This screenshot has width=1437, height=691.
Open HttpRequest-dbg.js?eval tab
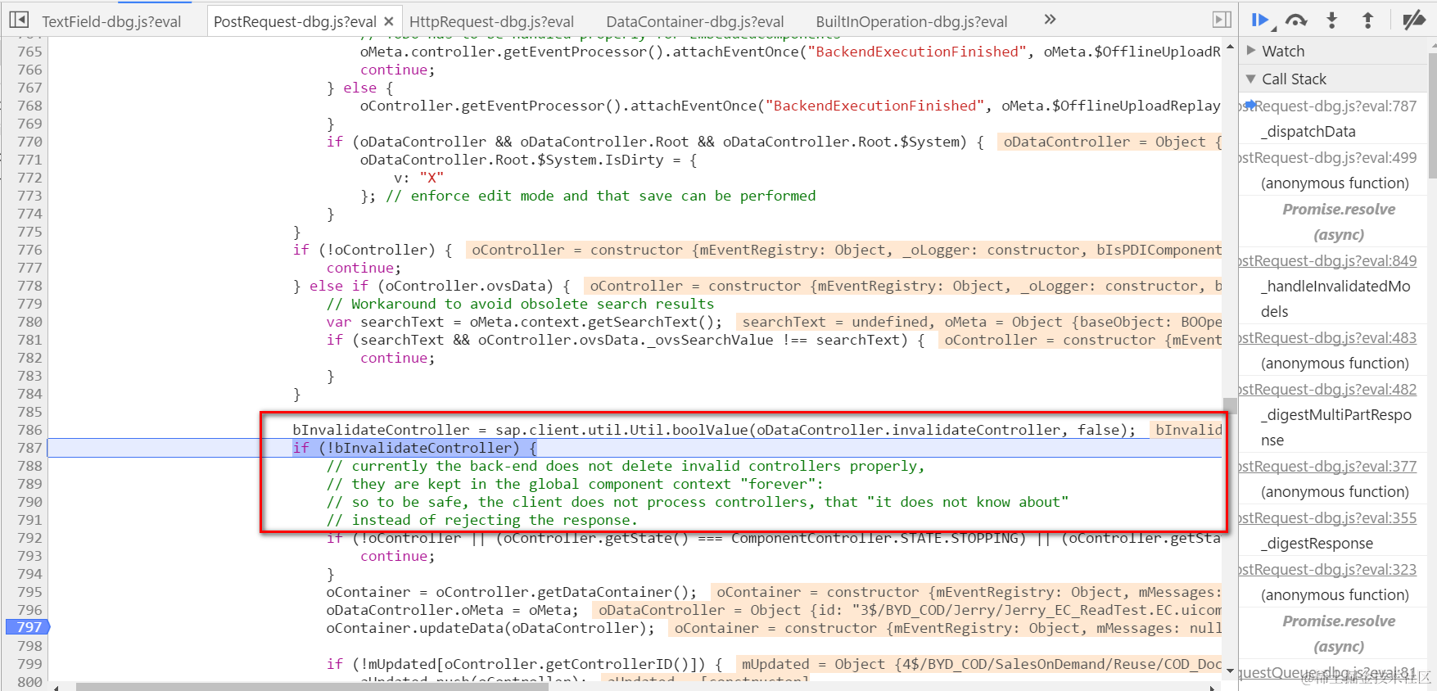[491, 21]
